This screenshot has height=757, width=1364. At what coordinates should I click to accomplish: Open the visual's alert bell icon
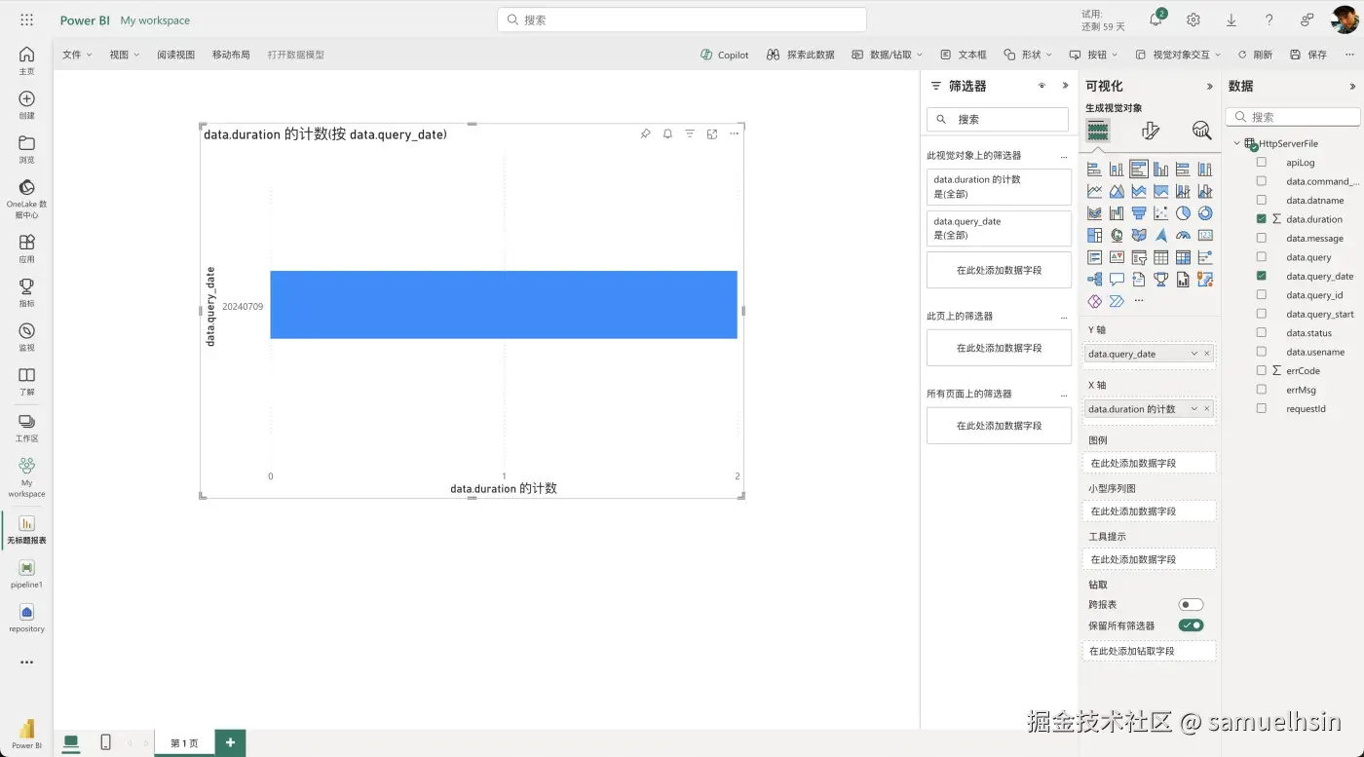(x=667, y=134)
